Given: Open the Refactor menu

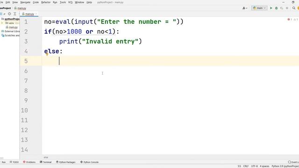Looking at the screenshot, I should (x=46, y=2).
